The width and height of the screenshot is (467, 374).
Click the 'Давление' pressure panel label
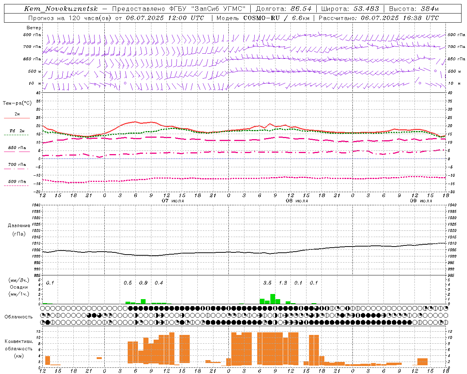[x=19, y=226]
